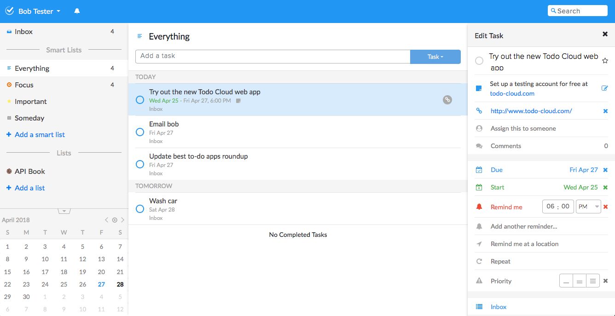
Task: Check off the Wash car task
Action: point(139,209)
